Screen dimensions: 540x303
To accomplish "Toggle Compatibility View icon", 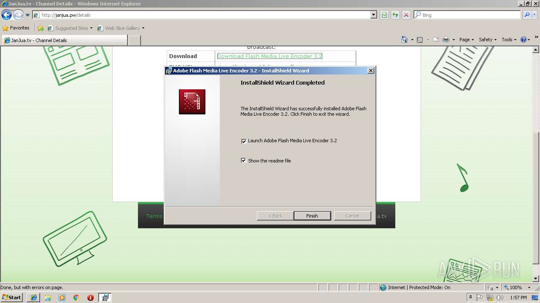I will 384,15.
